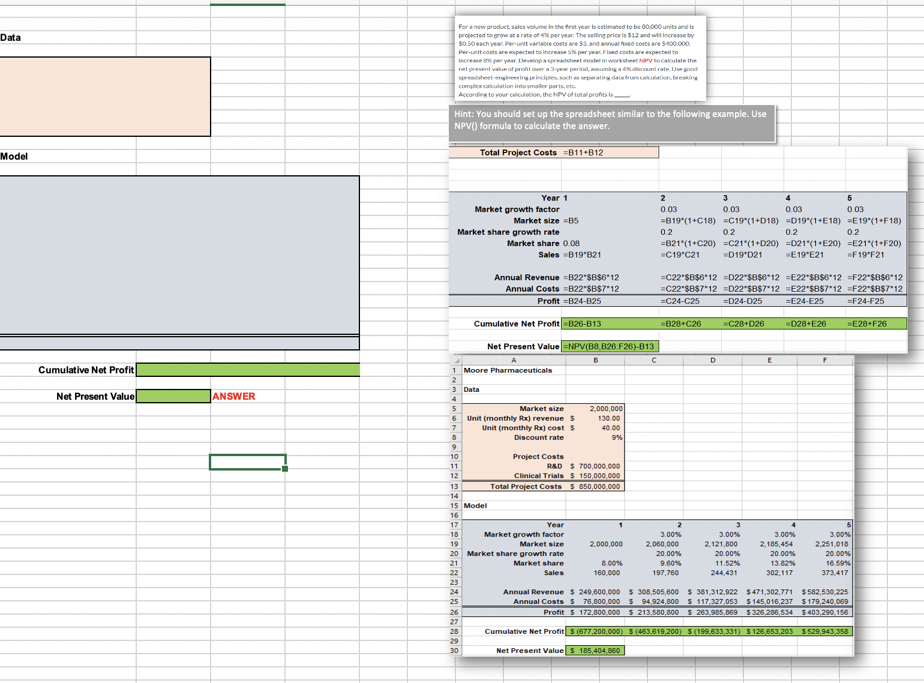924x683 pixels.
Task: Click the '=B21*(1+C20)' formula
Action: [x=688, y=244]
